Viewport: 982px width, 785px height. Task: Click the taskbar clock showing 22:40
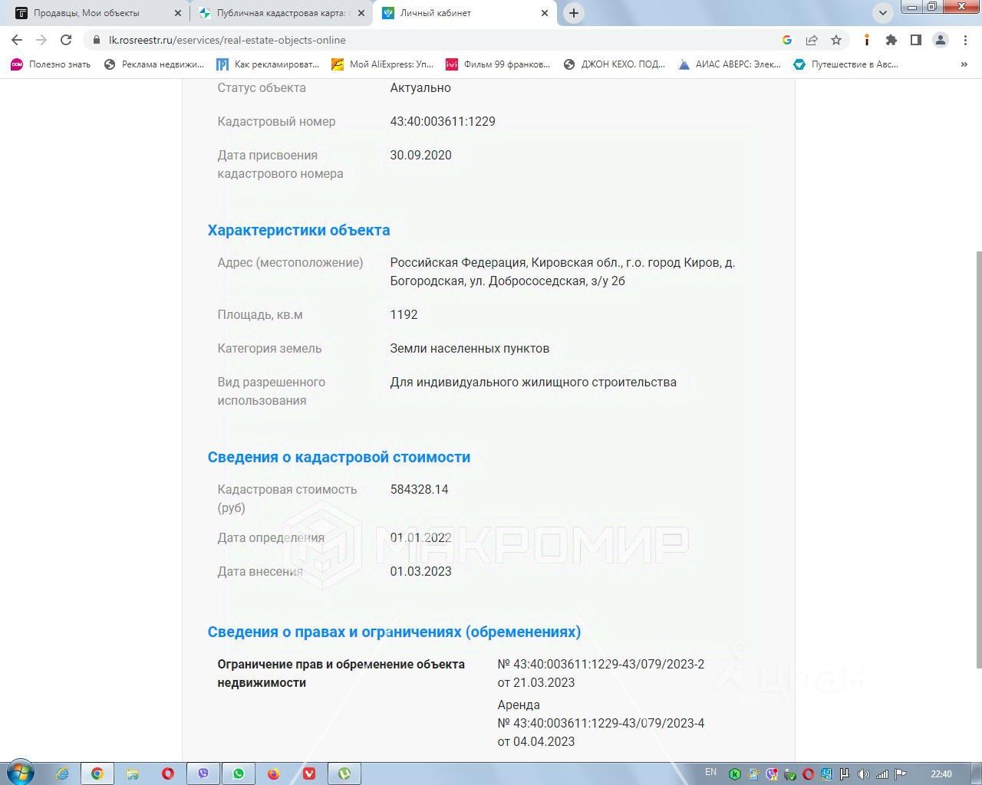pos(941,774)
